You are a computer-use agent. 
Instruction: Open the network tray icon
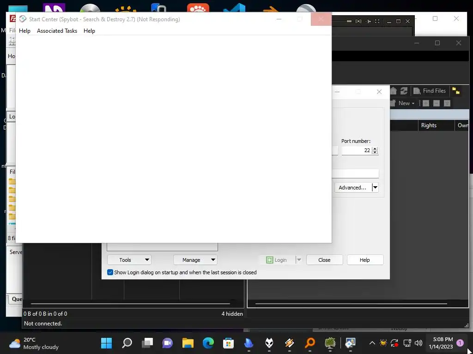407,343
